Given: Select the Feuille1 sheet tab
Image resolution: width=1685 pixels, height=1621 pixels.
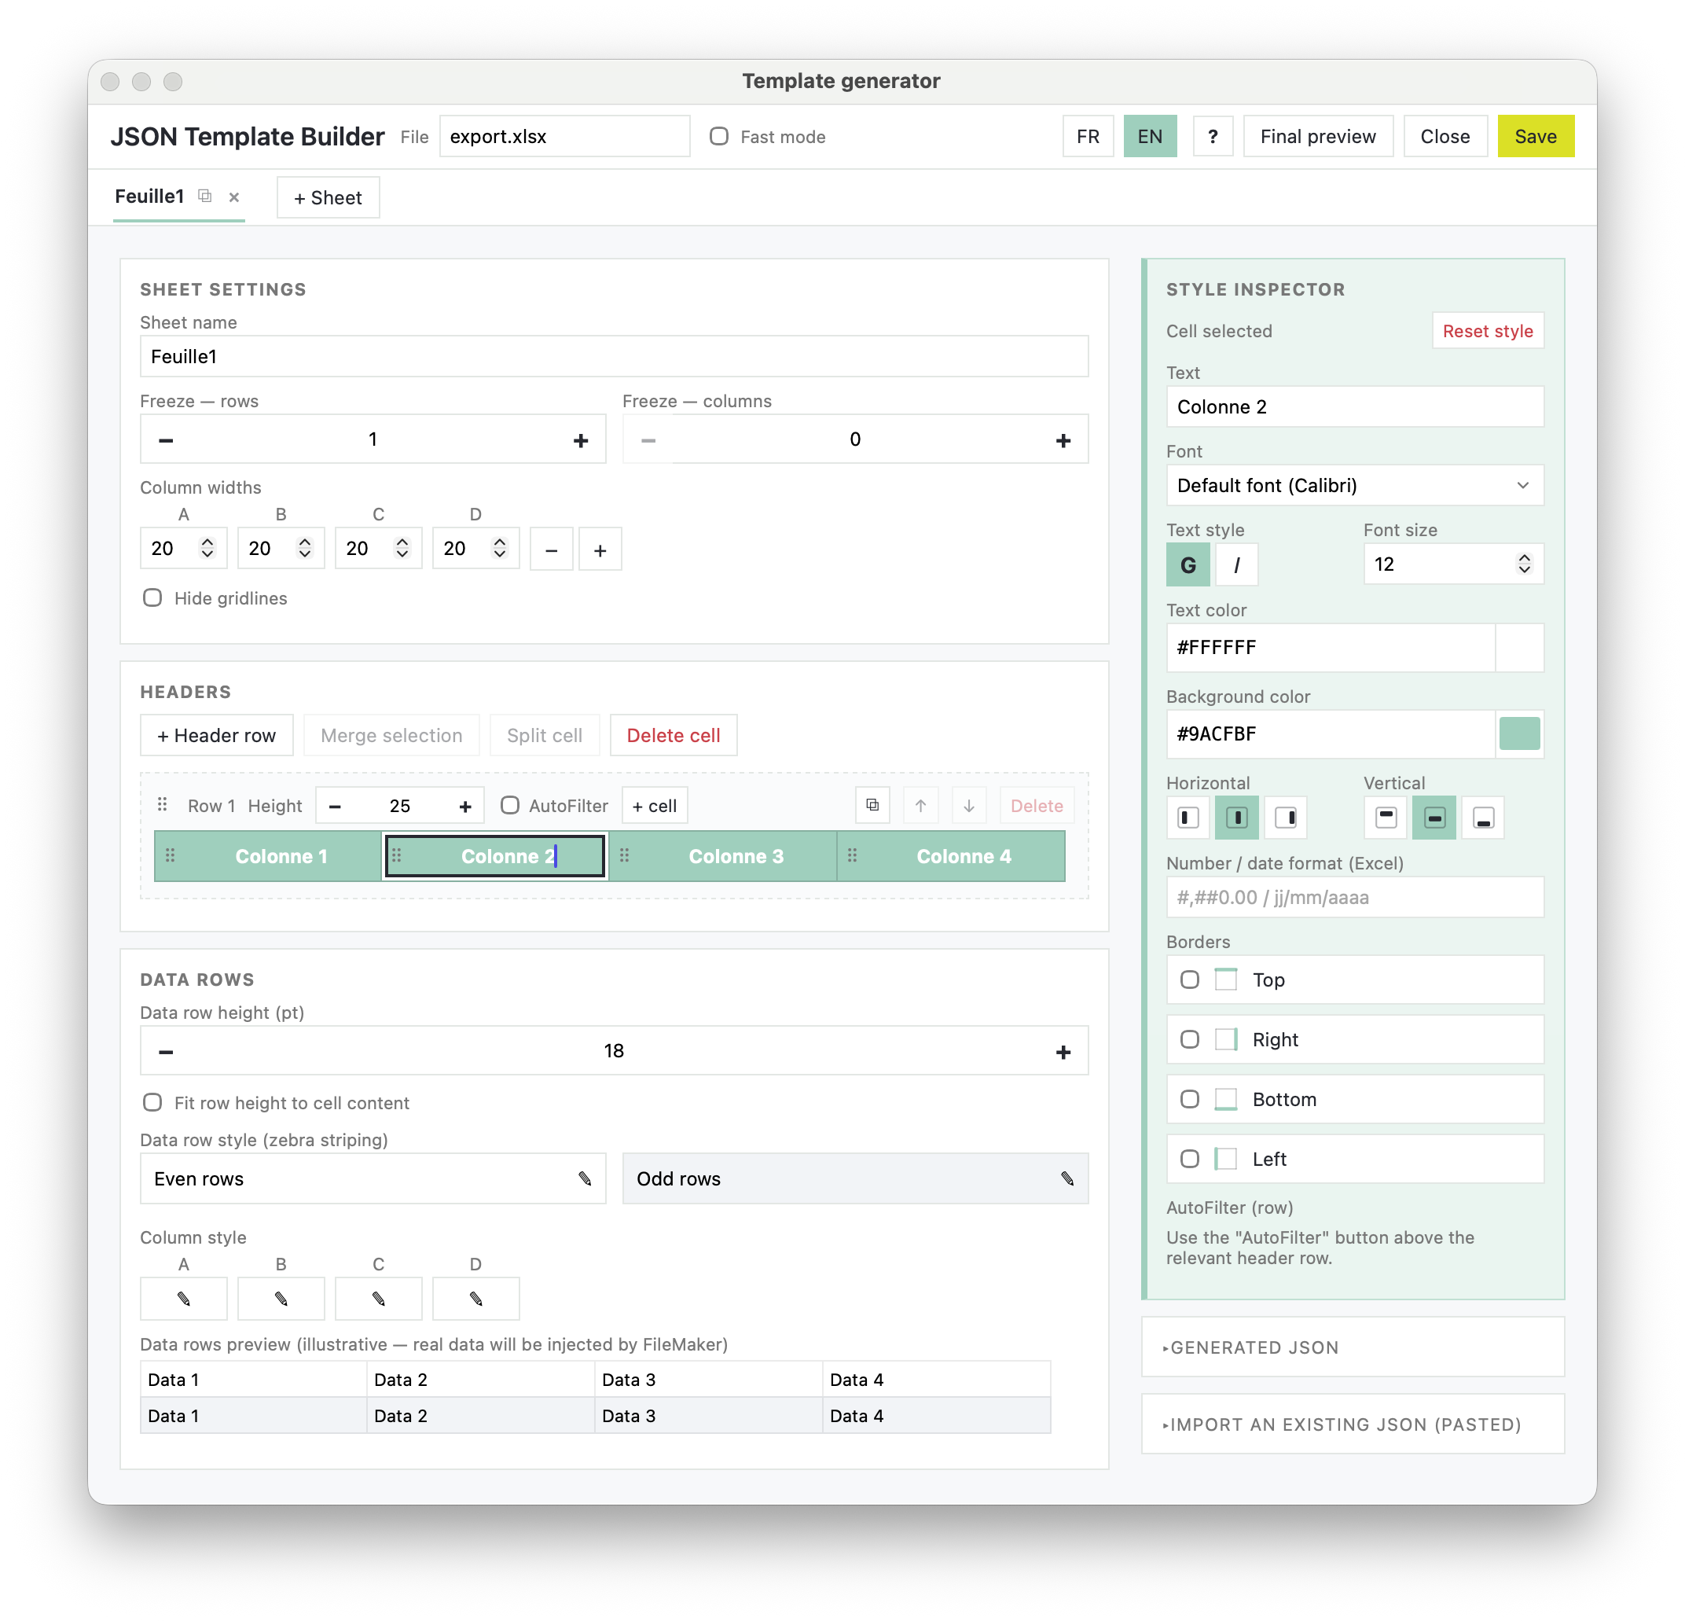Looking at the screenshot, I should (149, 196).
